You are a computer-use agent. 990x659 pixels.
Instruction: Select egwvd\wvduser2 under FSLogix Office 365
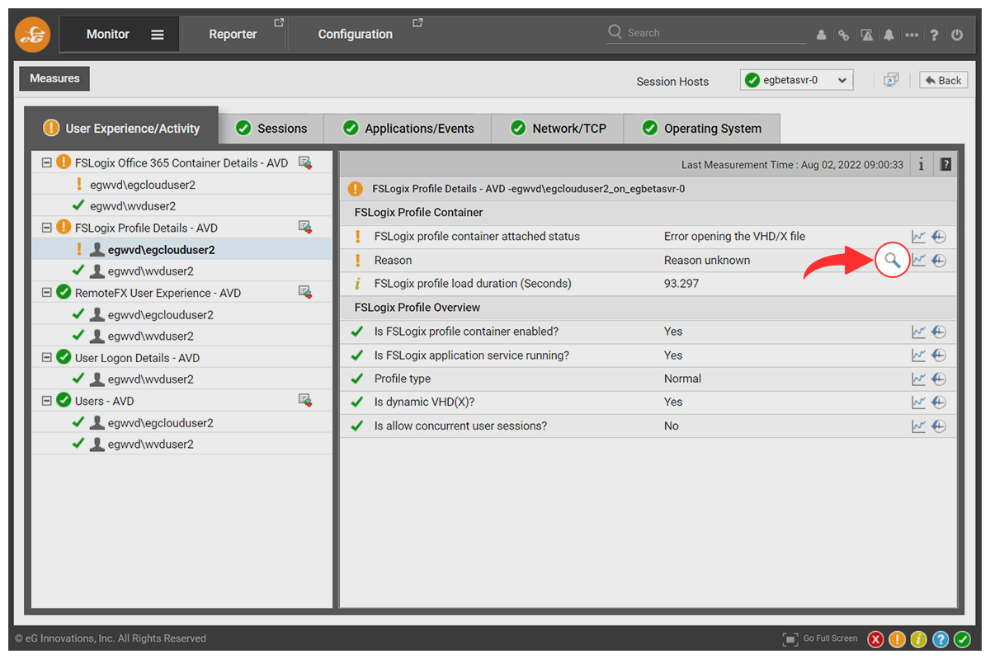point(133,206)
